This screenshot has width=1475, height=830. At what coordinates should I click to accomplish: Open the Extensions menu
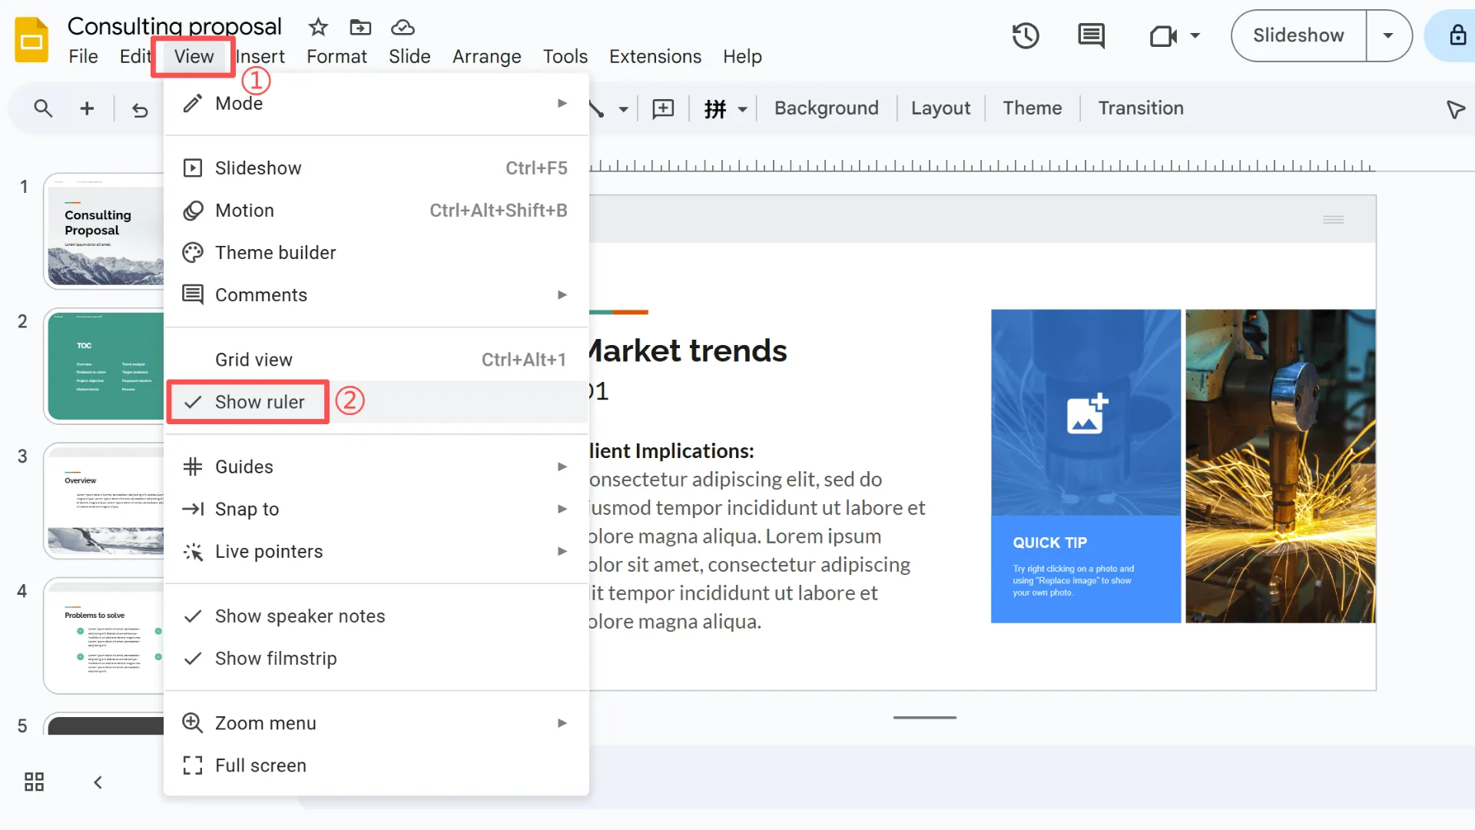(x=655, y=56)
